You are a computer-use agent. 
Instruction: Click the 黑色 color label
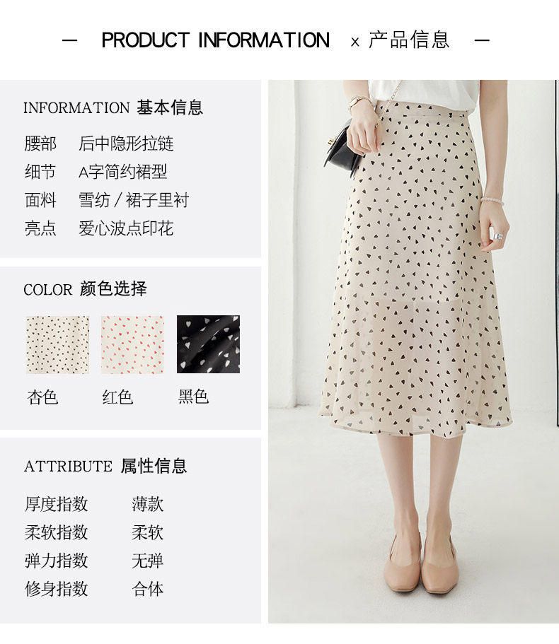(x=193, y=397)
